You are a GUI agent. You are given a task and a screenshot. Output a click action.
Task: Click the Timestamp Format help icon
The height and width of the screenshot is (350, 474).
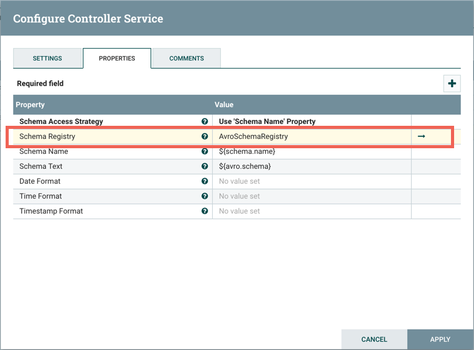pyautogui.click(x=205, y=211)
